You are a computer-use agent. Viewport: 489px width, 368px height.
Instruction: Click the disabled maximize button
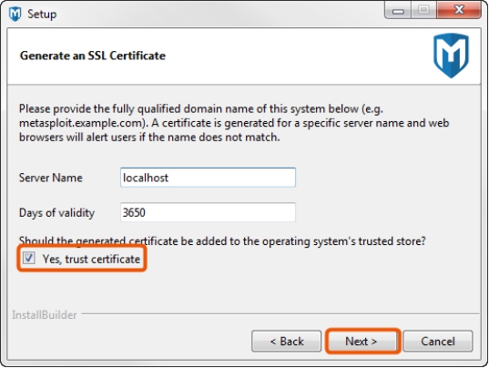click(423, 11)
